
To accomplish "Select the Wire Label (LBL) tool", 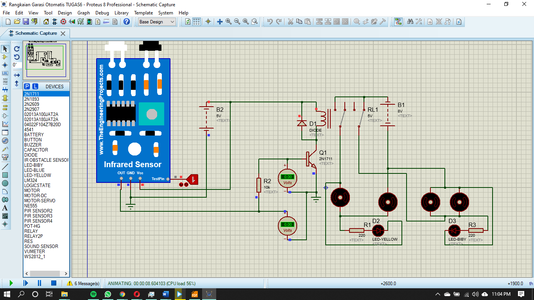I will click(5, 73).
